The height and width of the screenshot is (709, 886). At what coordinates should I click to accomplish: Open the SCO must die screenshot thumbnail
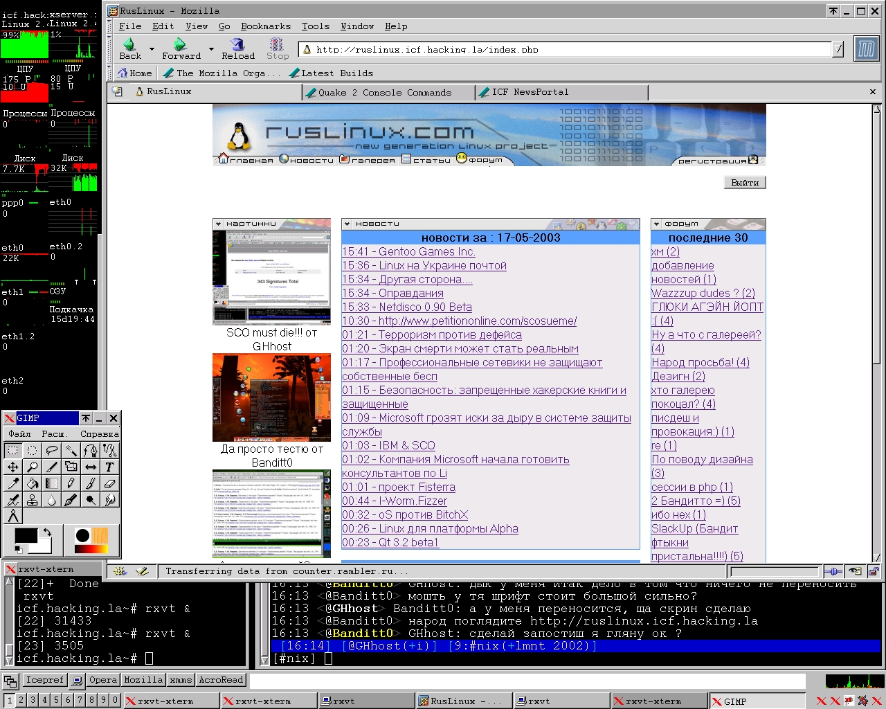[271, 277]
